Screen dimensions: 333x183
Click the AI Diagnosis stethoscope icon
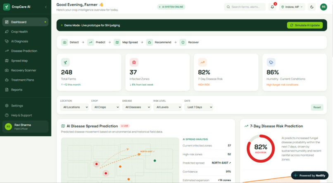(x=7, y=41)
